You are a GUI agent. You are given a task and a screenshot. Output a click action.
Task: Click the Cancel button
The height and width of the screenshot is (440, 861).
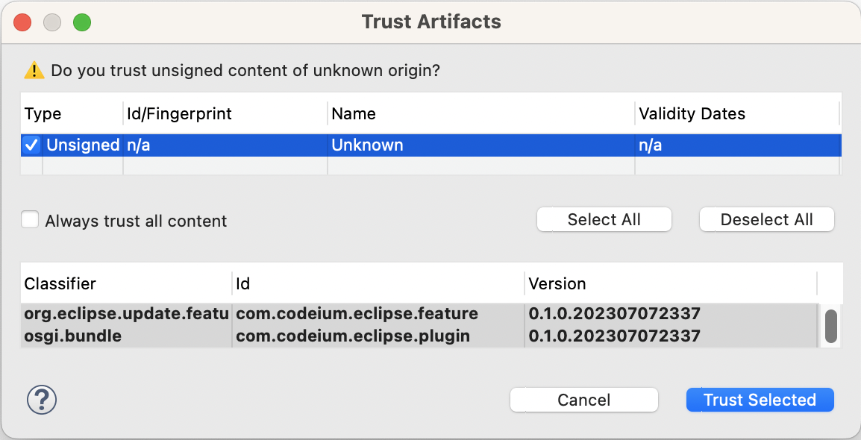coord(583,400)
